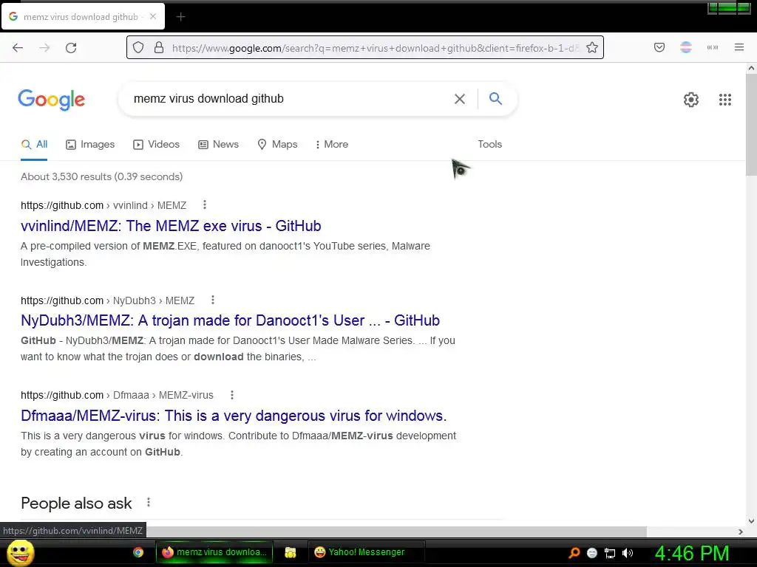Click the round face tray icon

point(592,553)
